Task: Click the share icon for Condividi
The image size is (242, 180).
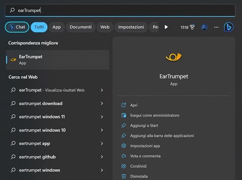Action: click(x=124, y=166)
